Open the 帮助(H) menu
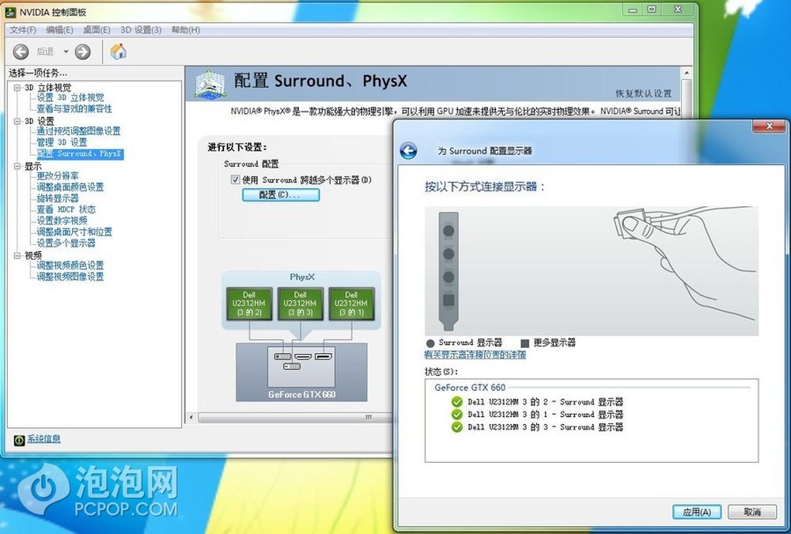This screenshot has height=534, width=791. point(186,30)
